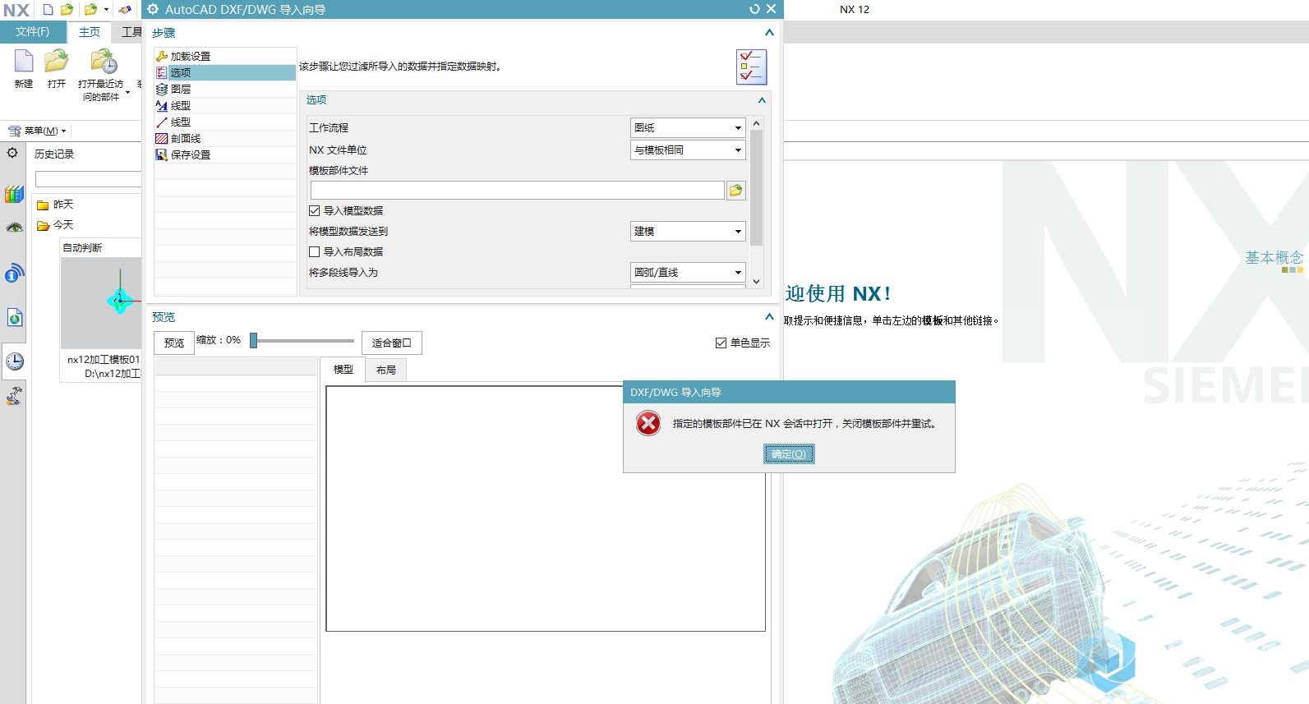The width and height of the screenshot is (1309, 704).
Task: Click the reset icon in wizard title bar
Action: pos(754,9)
